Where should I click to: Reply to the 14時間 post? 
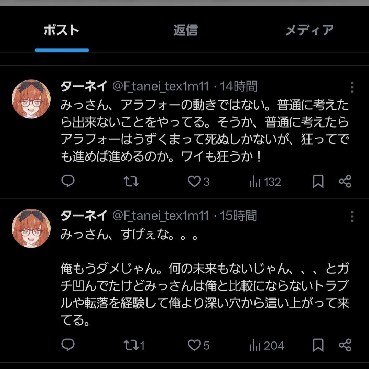click(68, 181)
